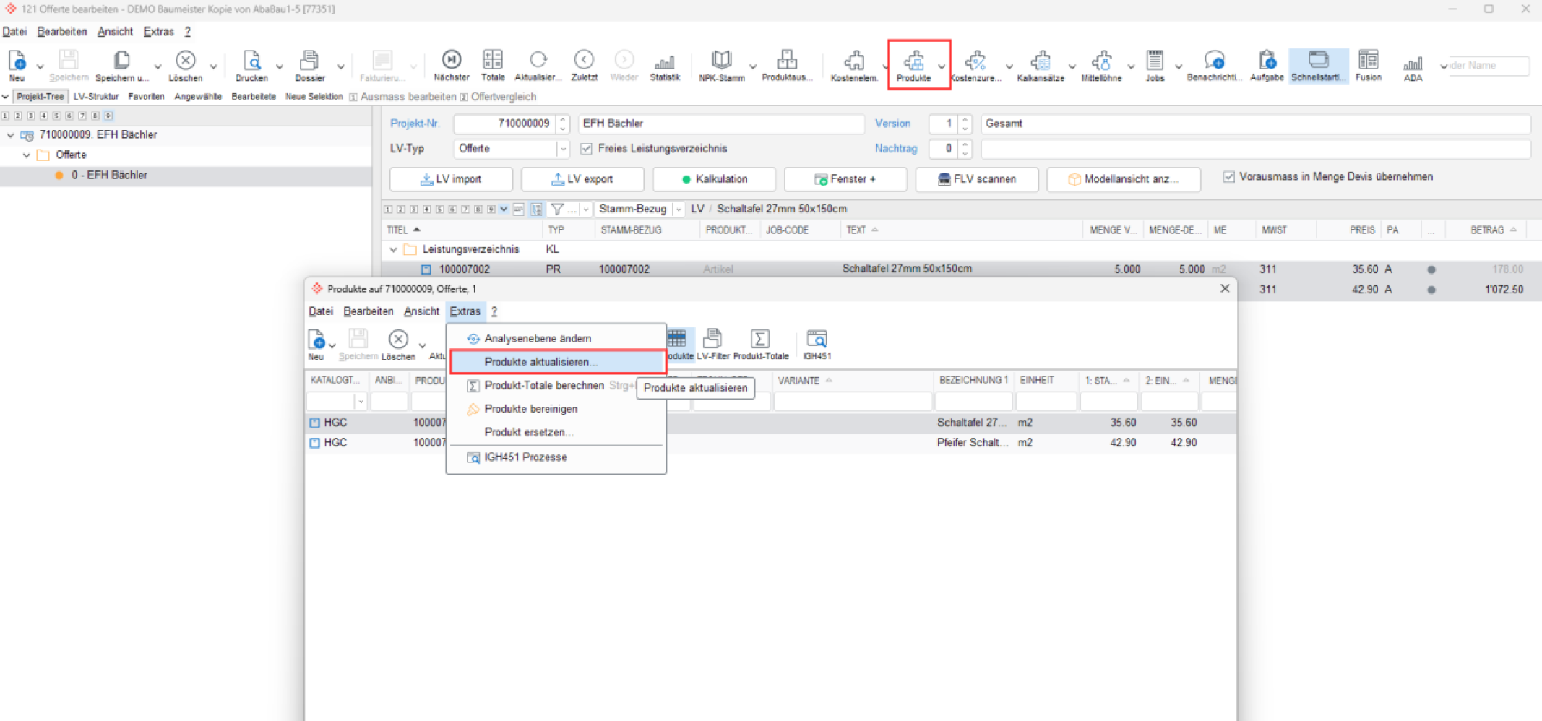
Task: Close the Produkte auf 710000009 dialog
Action: [1224, 288]
